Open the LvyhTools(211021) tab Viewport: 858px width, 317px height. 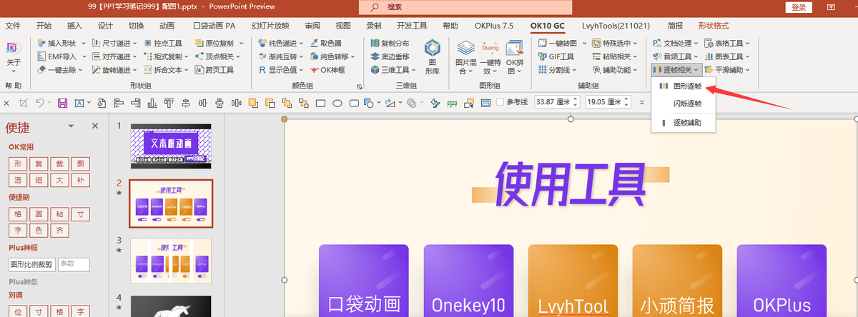click(x=616, y=26)
